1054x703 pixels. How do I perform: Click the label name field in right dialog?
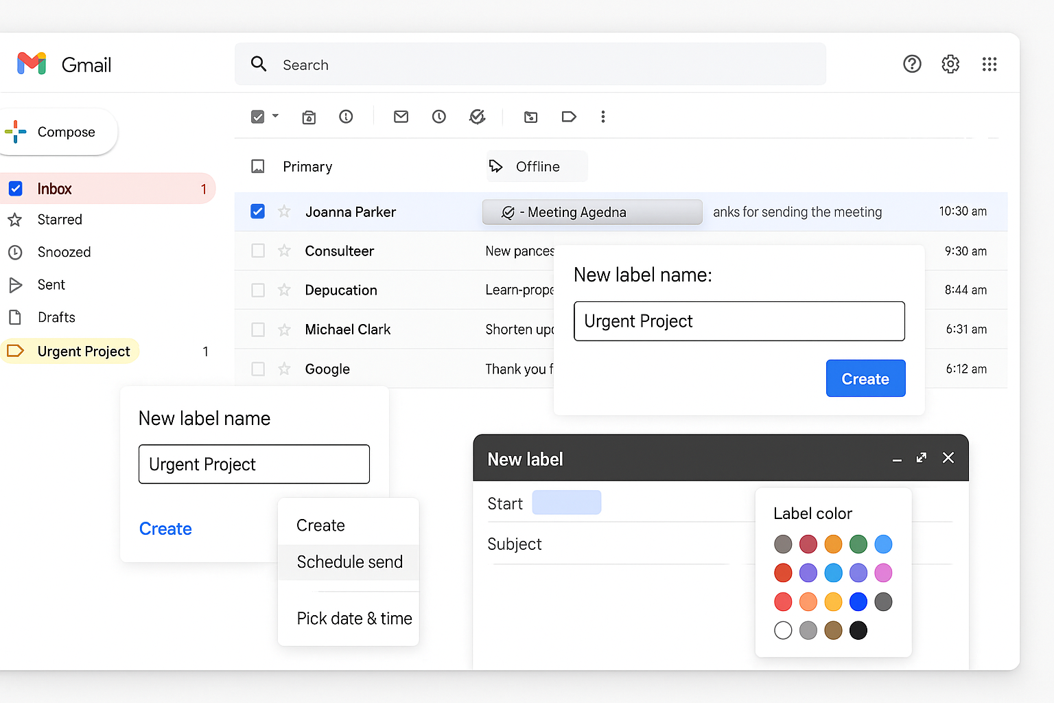tap(739, 321)
